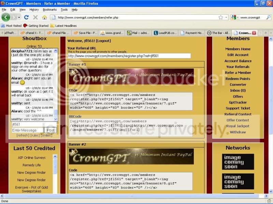The width and height of the screenshot is (273, 204).
Task: Open the Edit Account page
Action: [238, 55]
